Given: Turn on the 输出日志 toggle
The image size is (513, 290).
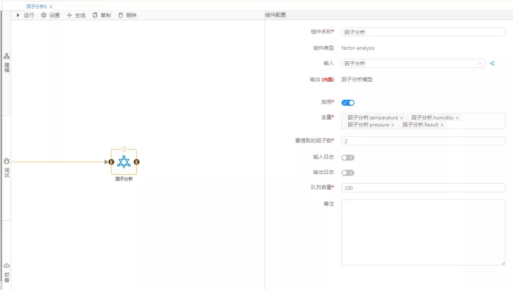Looking at the screenshot, I should tap(348, 173).
